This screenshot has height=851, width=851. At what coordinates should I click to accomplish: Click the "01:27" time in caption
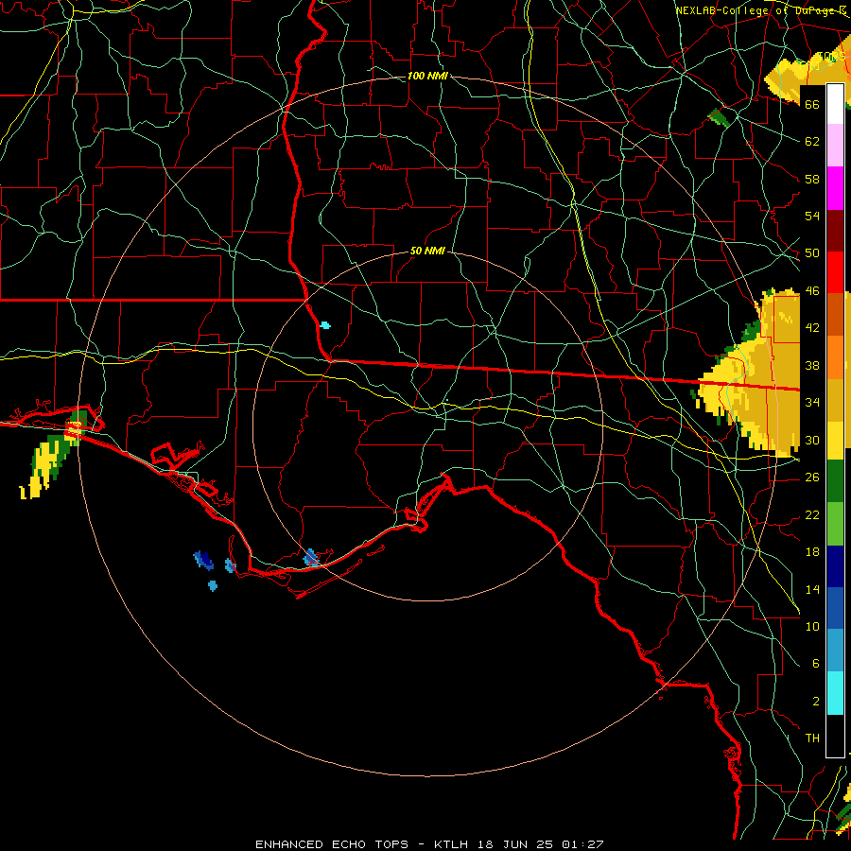(x=582, y=844)
